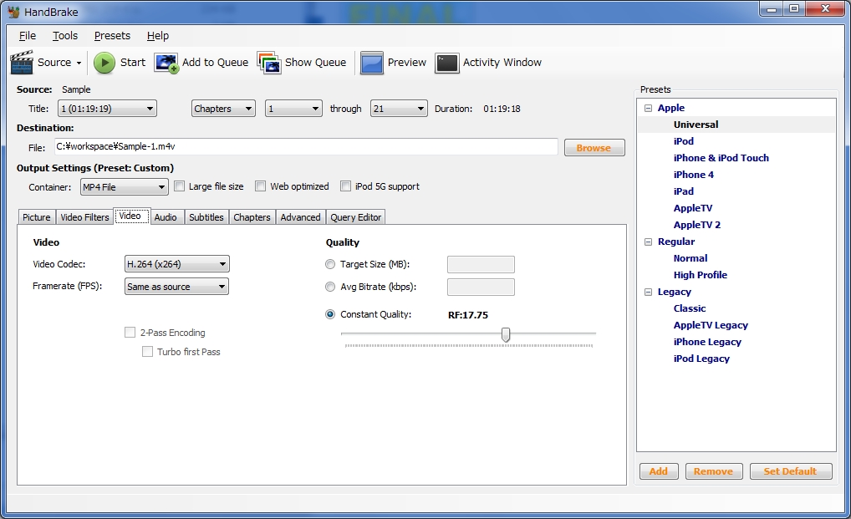Click the Add preset button

pyautogui.click(x=659, y=471)
